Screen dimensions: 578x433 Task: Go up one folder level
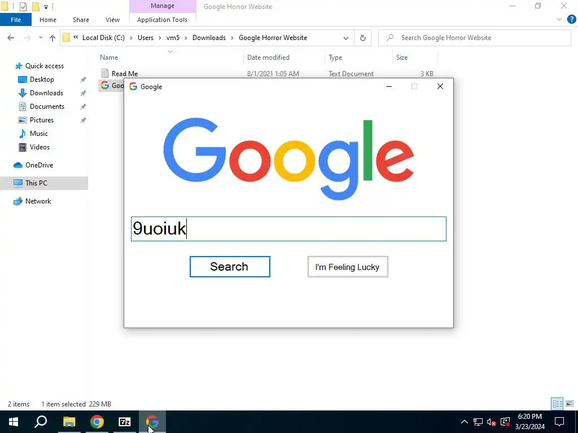[x=52, y=38]
